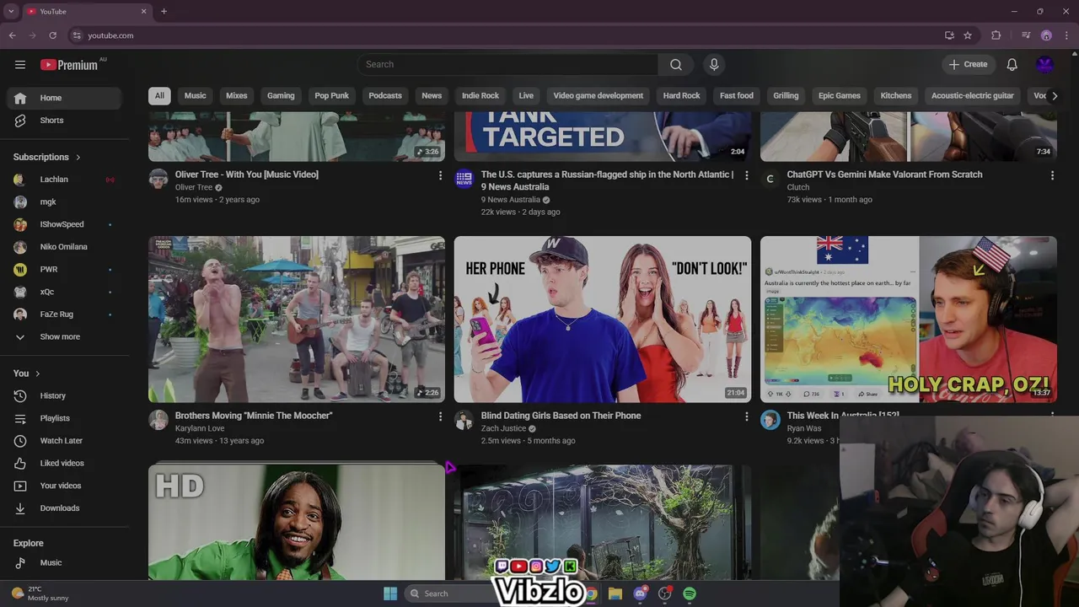Select the Video game development chip
1079x607 pixels.
[598, 95]
